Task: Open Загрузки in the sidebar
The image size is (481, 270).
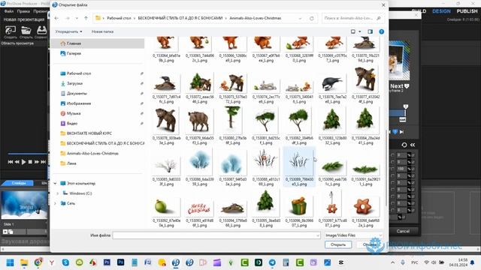Action: coord(74,83)
